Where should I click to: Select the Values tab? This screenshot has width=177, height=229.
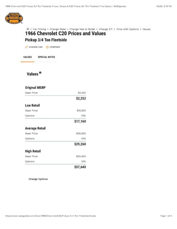click(x=28, y=57)
